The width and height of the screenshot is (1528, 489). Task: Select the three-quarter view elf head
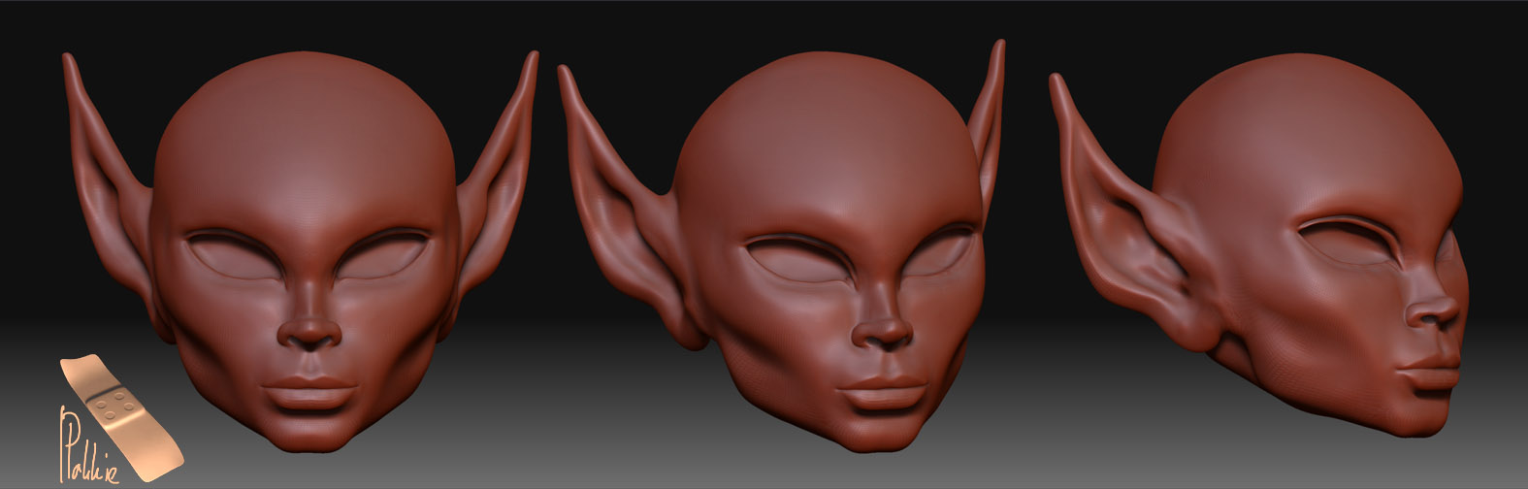pyautogui.click(x=782, y=247)
